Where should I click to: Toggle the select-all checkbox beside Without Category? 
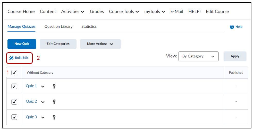pyautogui.click(x=14, y=73)
